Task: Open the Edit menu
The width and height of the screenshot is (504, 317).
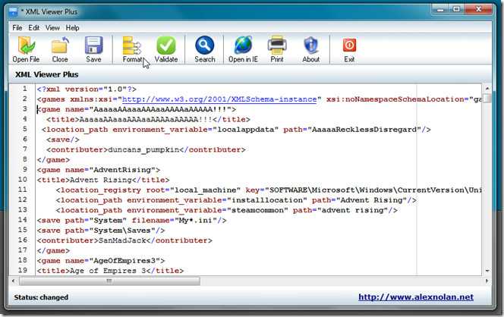Action: point(33,28)
